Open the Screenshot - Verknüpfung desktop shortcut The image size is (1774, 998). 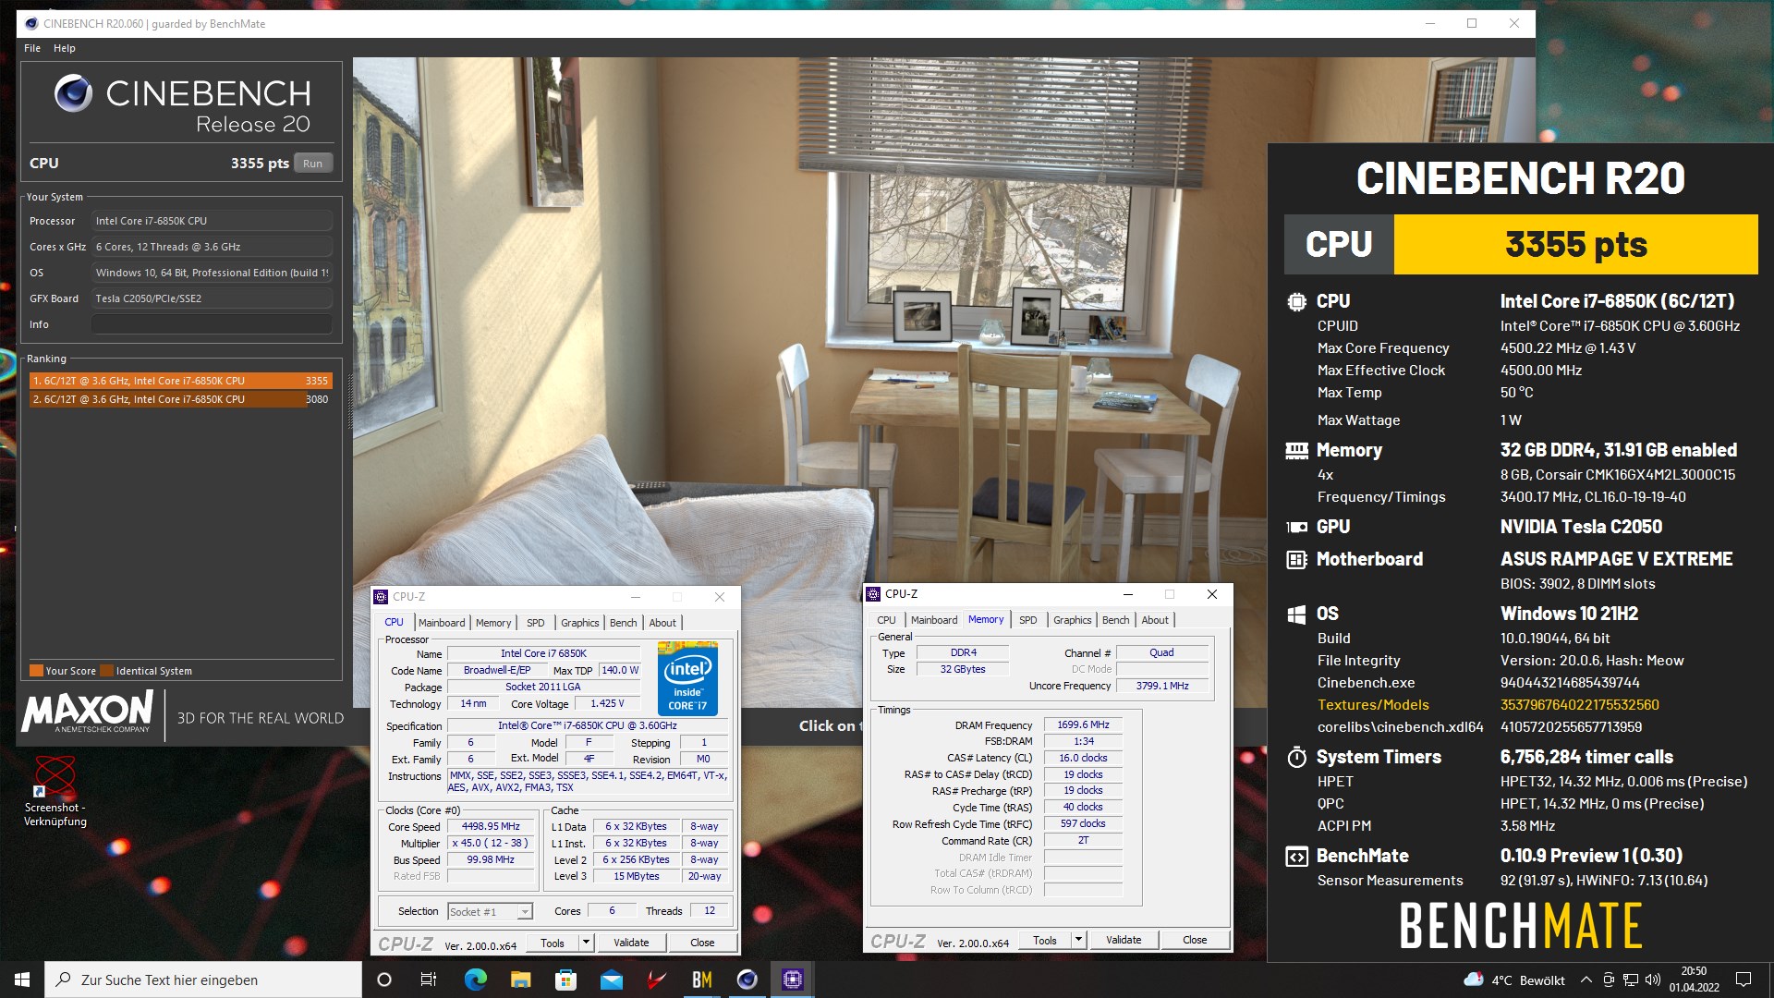click(55, 790)
